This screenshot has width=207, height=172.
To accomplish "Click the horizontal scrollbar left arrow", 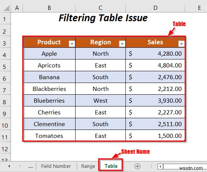I will point(160,166).
